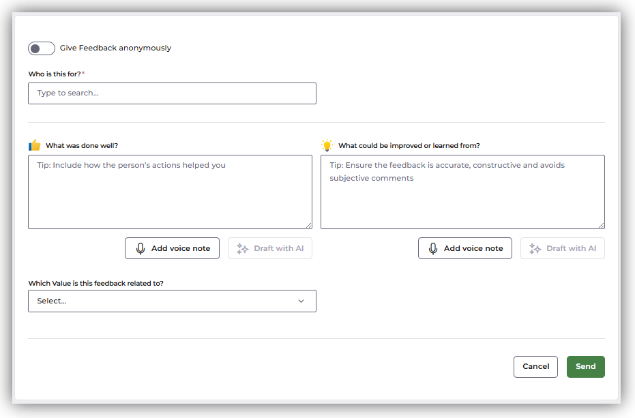Open the 'Which Value' Select dropdown
The height and width of the screenshot is (418, 635).
pos(172,301)
